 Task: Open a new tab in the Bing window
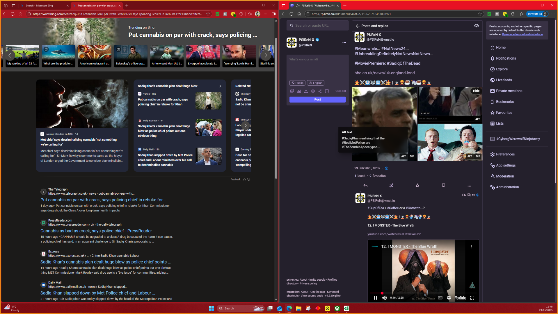click(x=127, y=6)
